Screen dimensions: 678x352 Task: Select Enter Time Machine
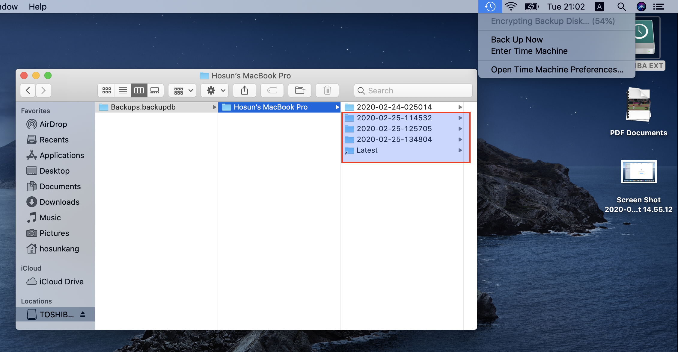(529, 51)
